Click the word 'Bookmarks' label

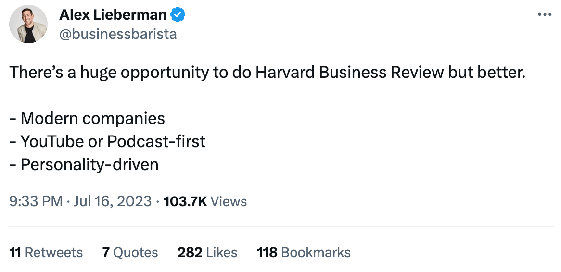316,253
